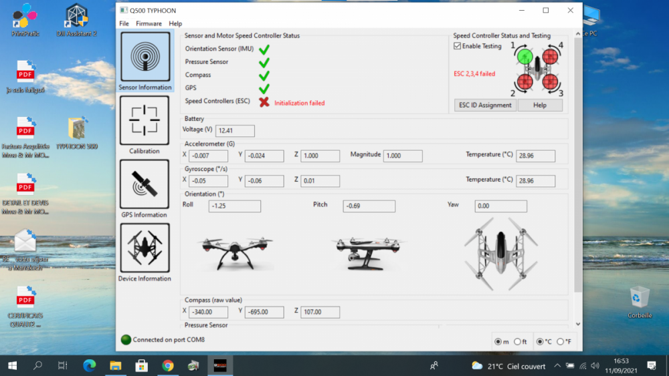669x376 pixels.
Task: Open DJI Assistant 2 desktop shortcut
Action: pyautogui.click(x=76, y=19)
